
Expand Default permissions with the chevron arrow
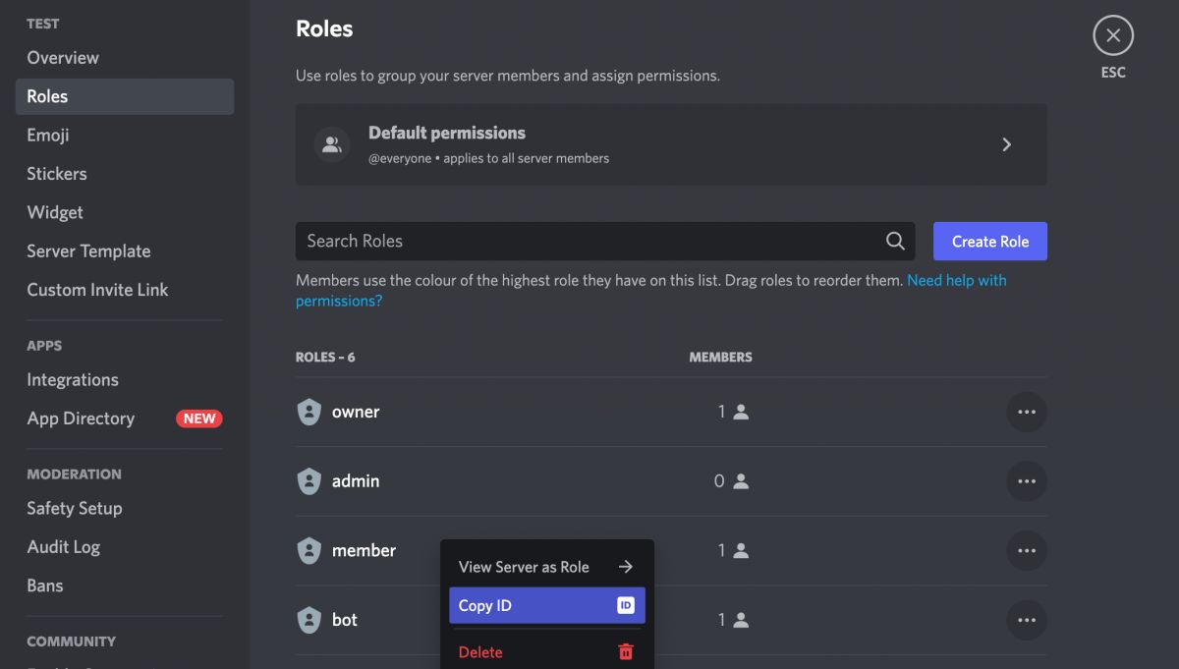coord(1006,144)
